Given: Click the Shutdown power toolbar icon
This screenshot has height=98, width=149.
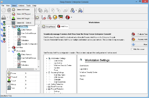Looking at the screenshot, I should [9, 10].
